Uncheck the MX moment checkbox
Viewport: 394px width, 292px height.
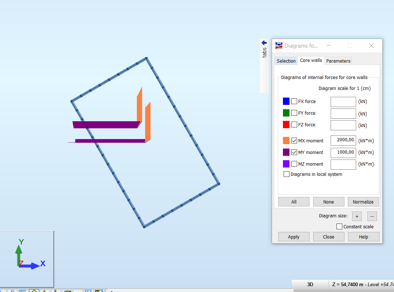(294, 141)
